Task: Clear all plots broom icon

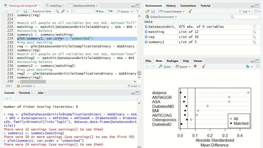Action: point(204,67)
